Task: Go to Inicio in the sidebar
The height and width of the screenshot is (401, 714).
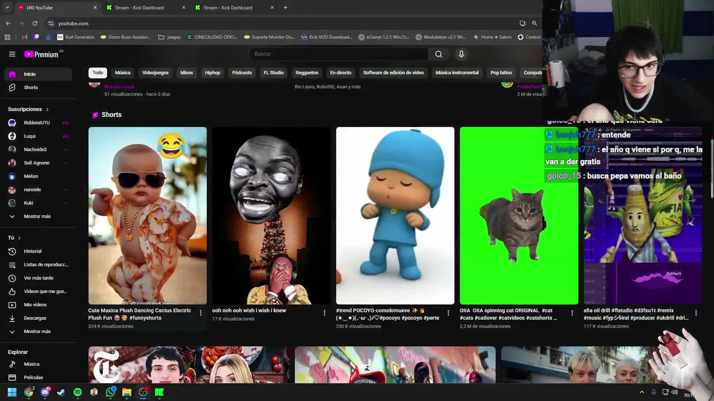Action: tap(38, 74)
